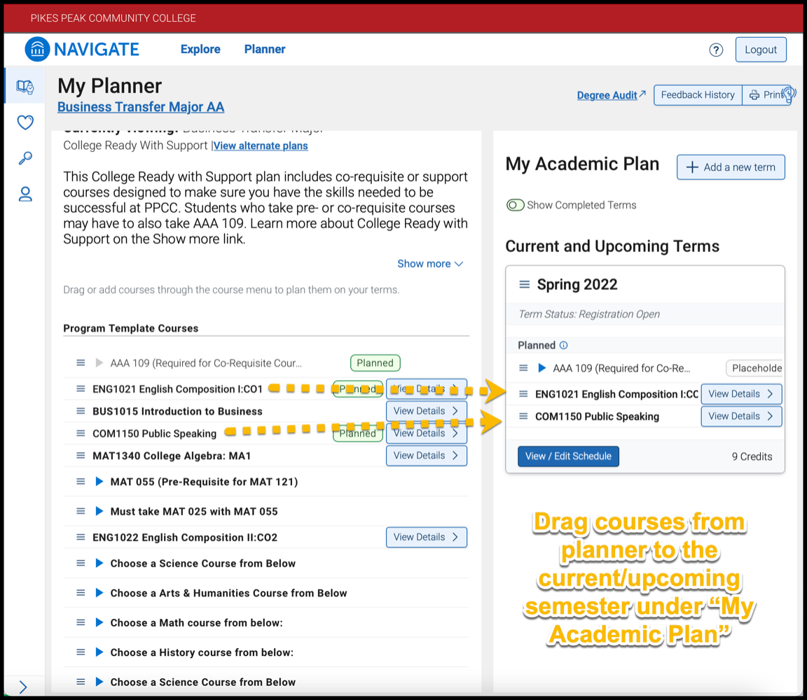Expand the MAT 055 Pre-Requisite group
This screenshot has width=807, height=700.
coord(99,482)
